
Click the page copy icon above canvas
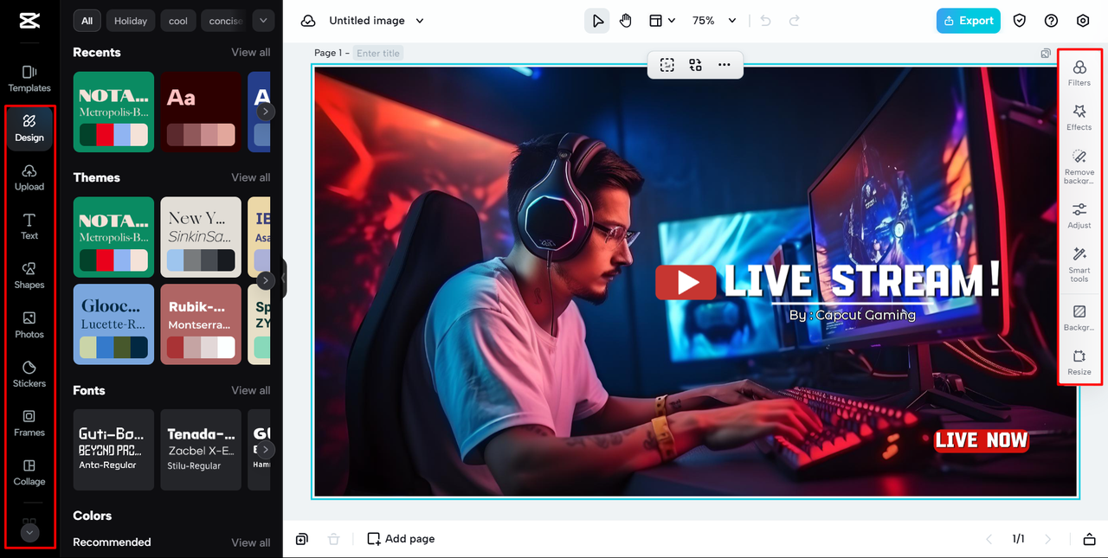point(1046,54)
